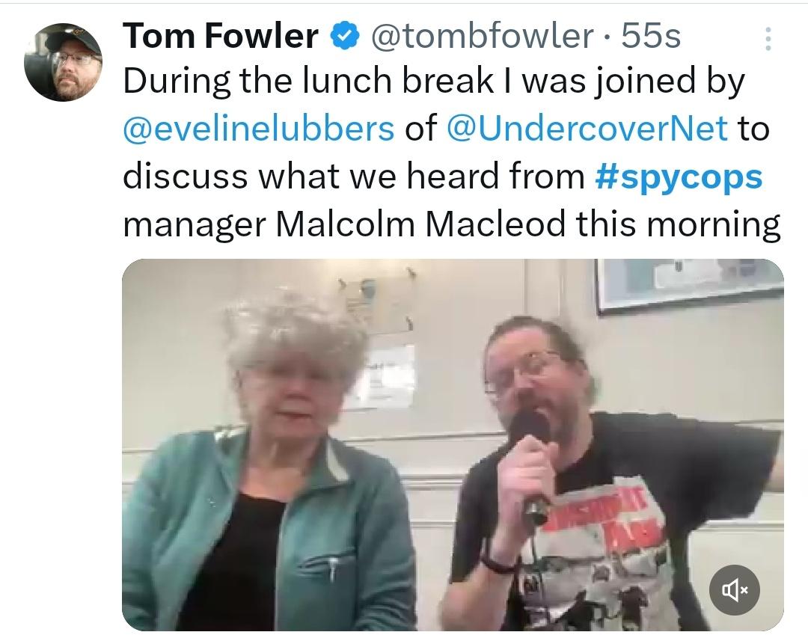The image size is (808, 638).
Task: Select the 'Malcolm Macleod' text in the tweet
Action: pos(421,224)
